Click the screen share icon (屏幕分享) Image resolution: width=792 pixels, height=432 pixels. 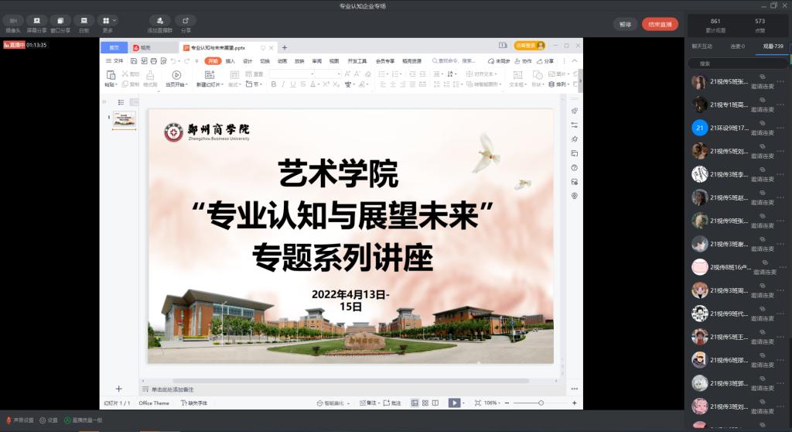[36, 20]
